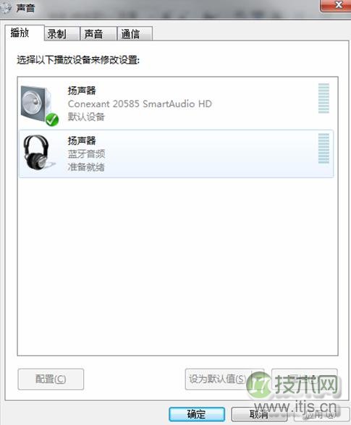Click the Bluetooth audio headphones icon

pyautogui.click(x=38, y=152)
